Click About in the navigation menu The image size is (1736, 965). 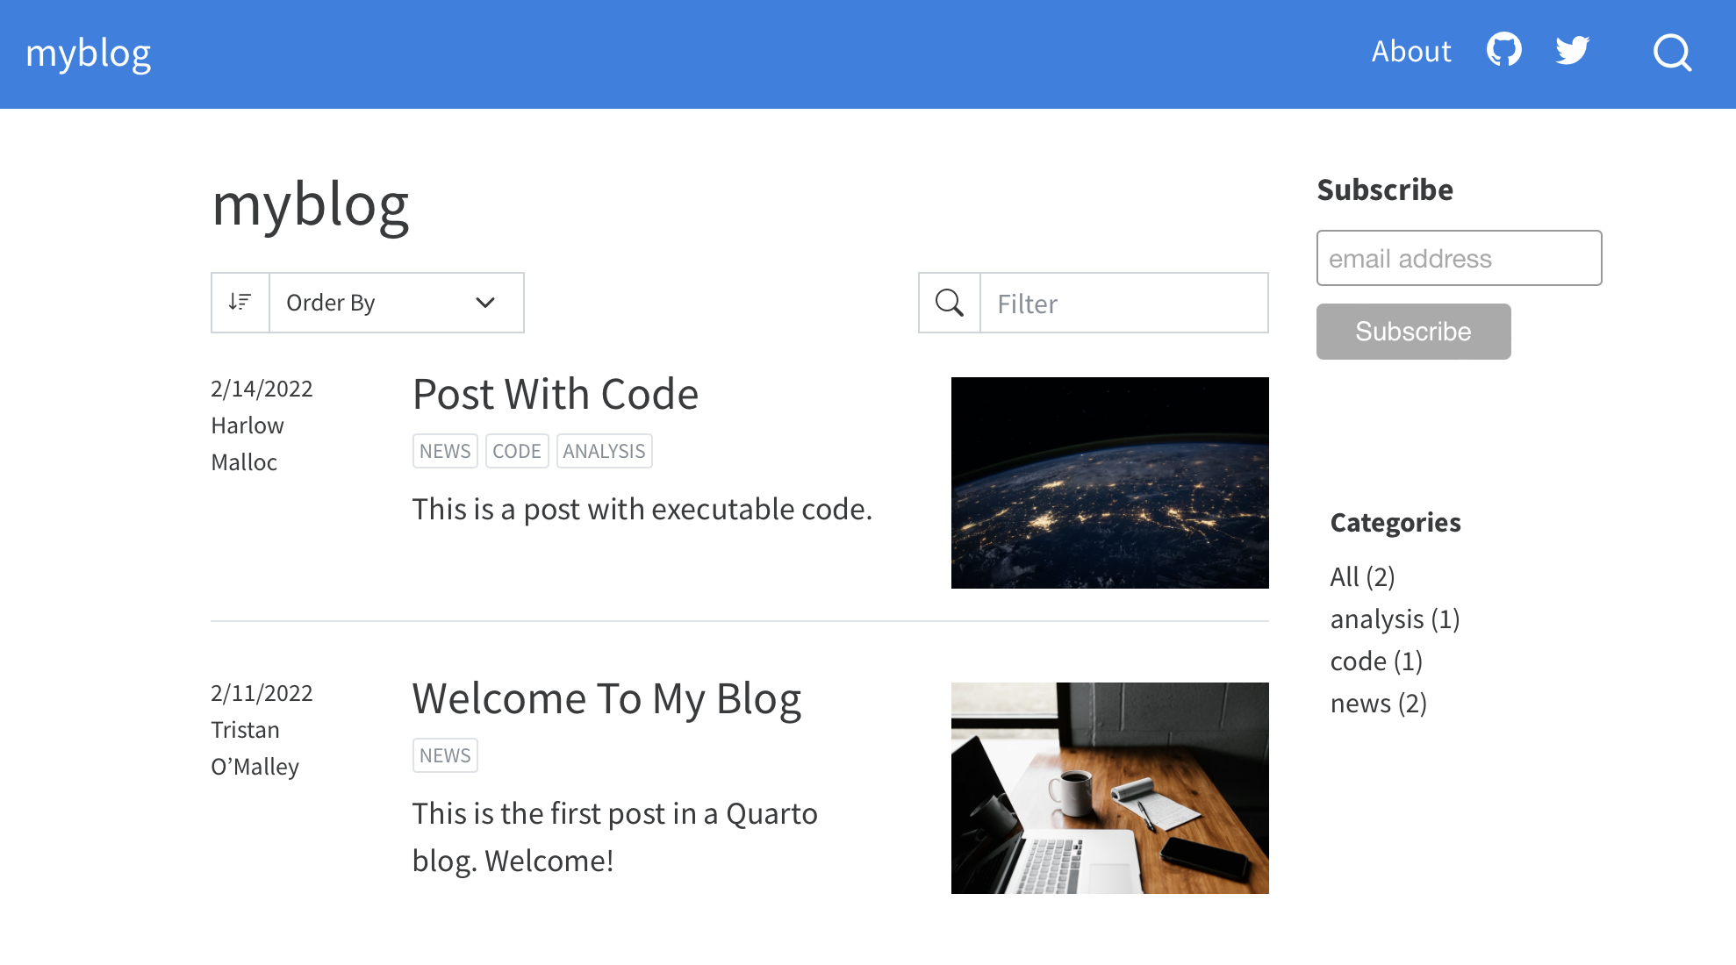[x=1410, y=51]
